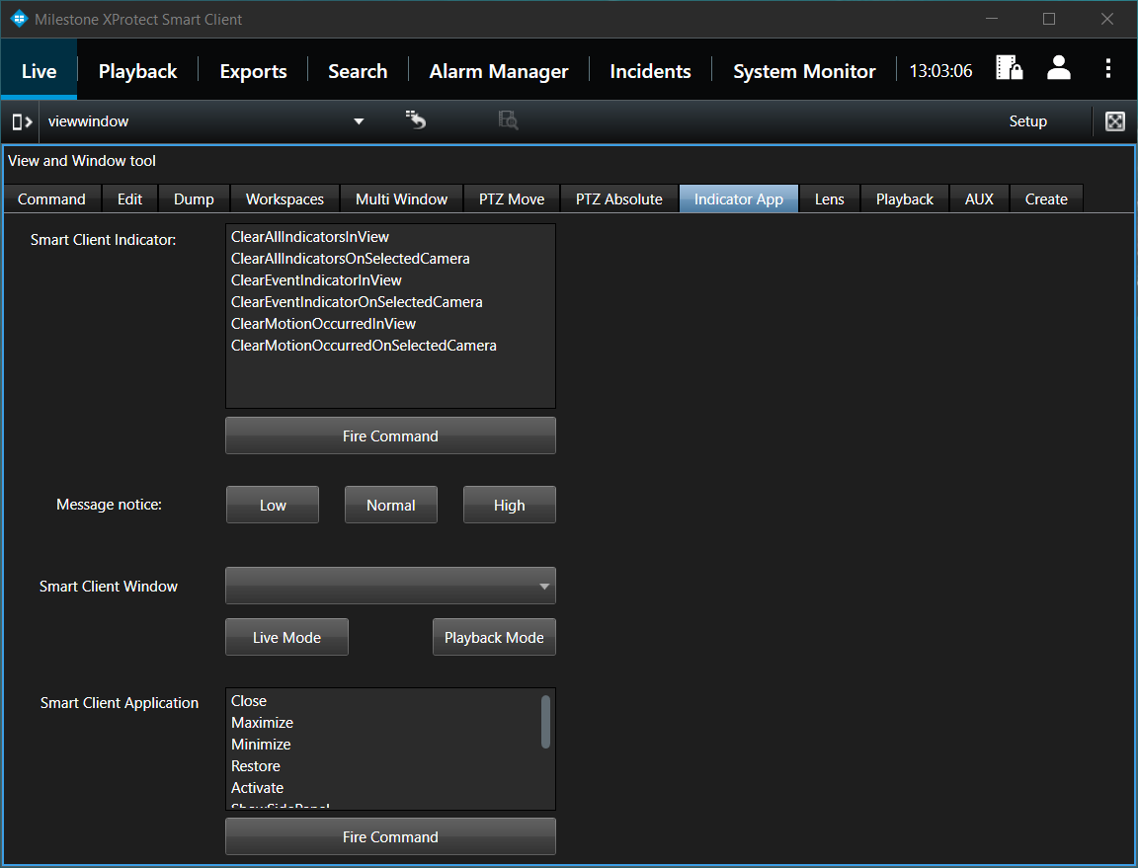Select the Multi Window tab
Screen dimensions: 1138x868
coord(401,198)
